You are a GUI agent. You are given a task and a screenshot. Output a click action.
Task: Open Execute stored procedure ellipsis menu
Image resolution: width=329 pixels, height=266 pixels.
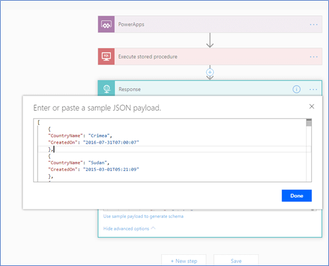(x=313, y=57)
